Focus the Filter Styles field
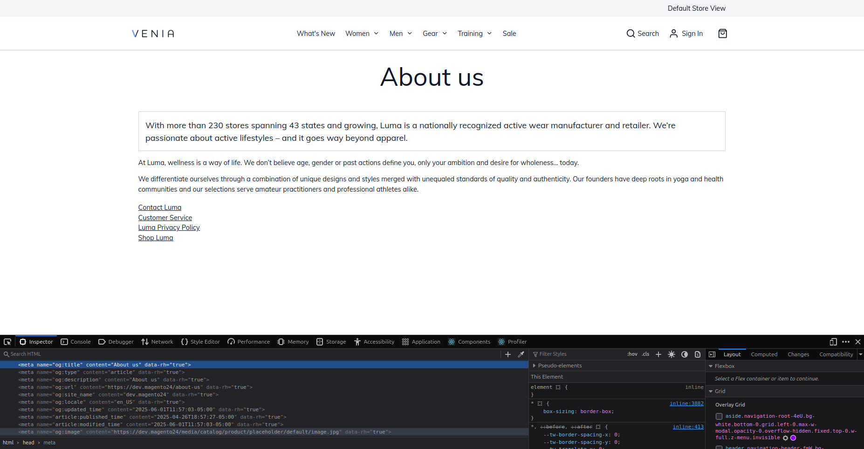 pyautogui.click(x=578, y=354)
